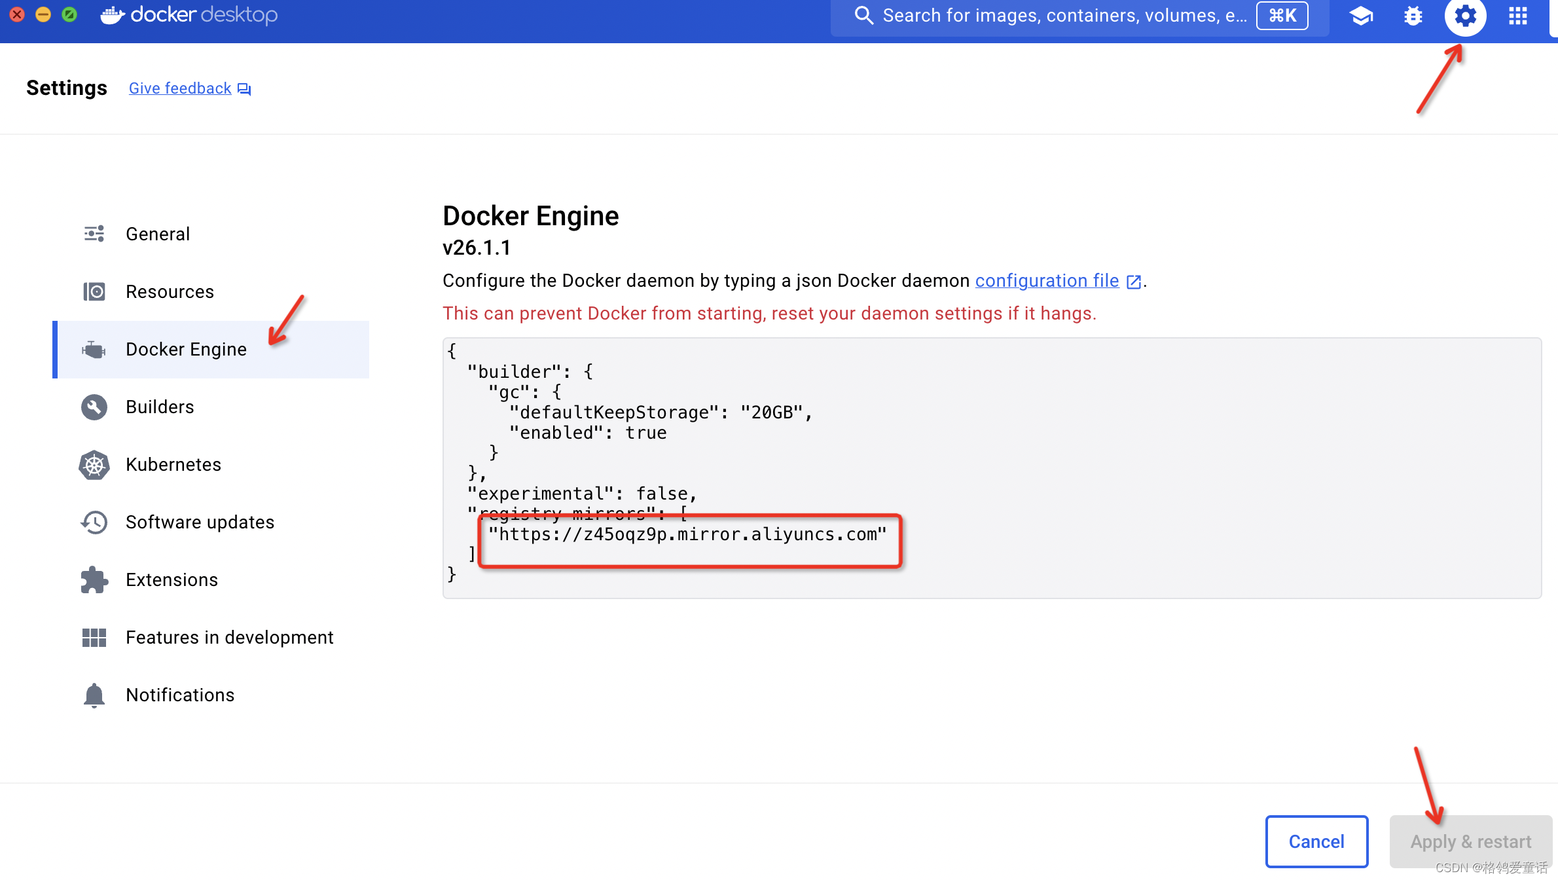Click the Settings gear icon

pos(1465,16)
